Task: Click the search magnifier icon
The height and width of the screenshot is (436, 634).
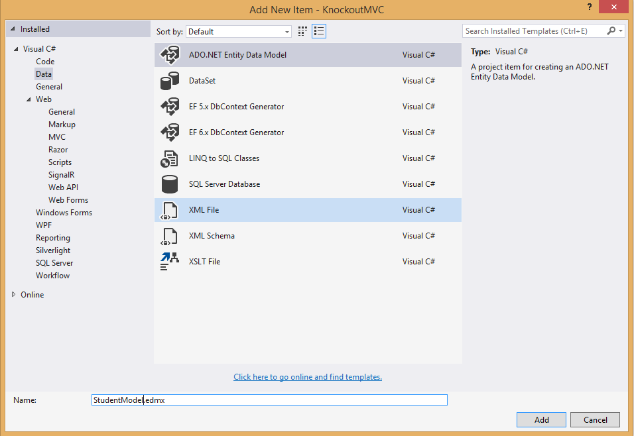Action: (611, 30)
